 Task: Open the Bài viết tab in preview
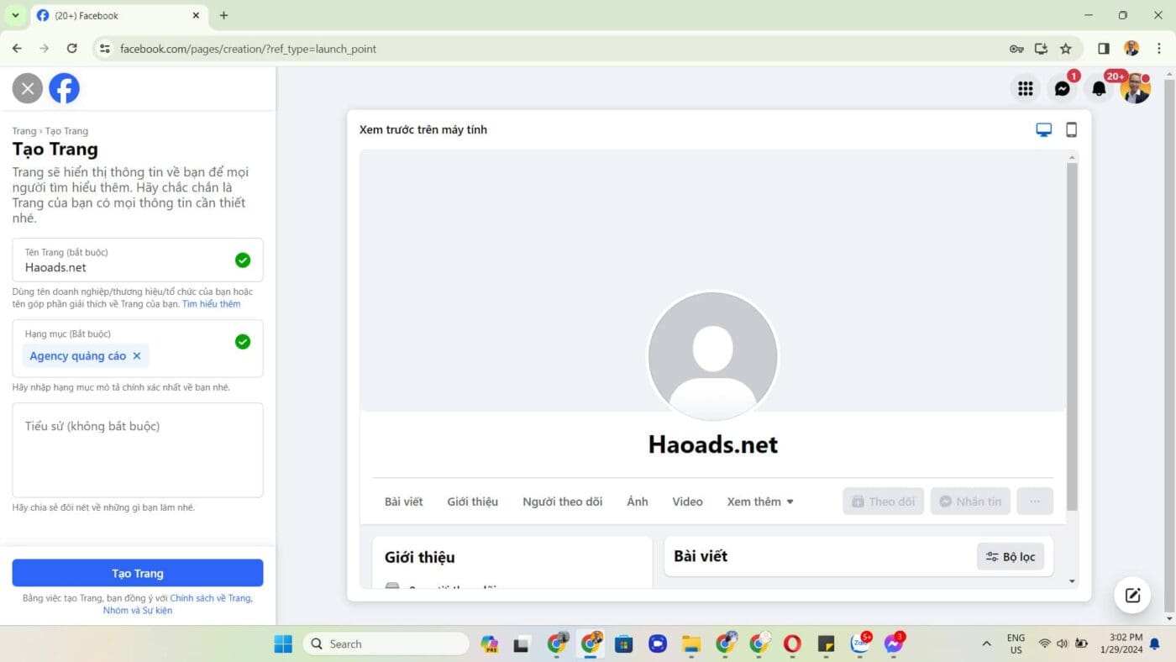point(404,502)
